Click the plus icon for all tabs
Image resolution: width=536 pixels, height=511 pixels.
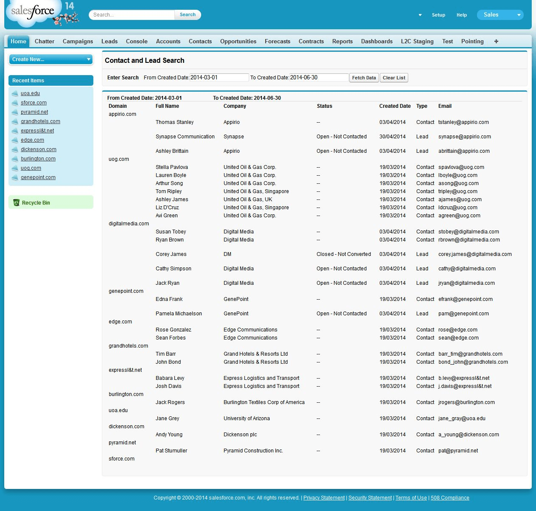tap(496, 41)
